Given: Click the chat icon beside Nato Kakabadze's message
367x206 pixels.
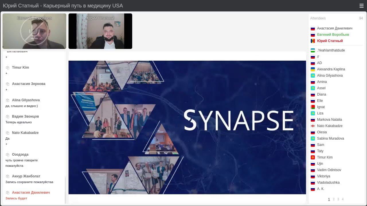Looking at the screenshot, I should (x=8, y=133).
